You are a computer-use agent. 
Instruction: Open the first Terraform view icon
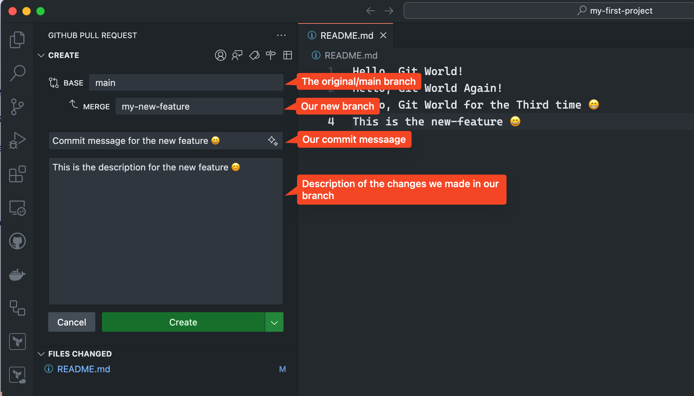click(17, 342)
